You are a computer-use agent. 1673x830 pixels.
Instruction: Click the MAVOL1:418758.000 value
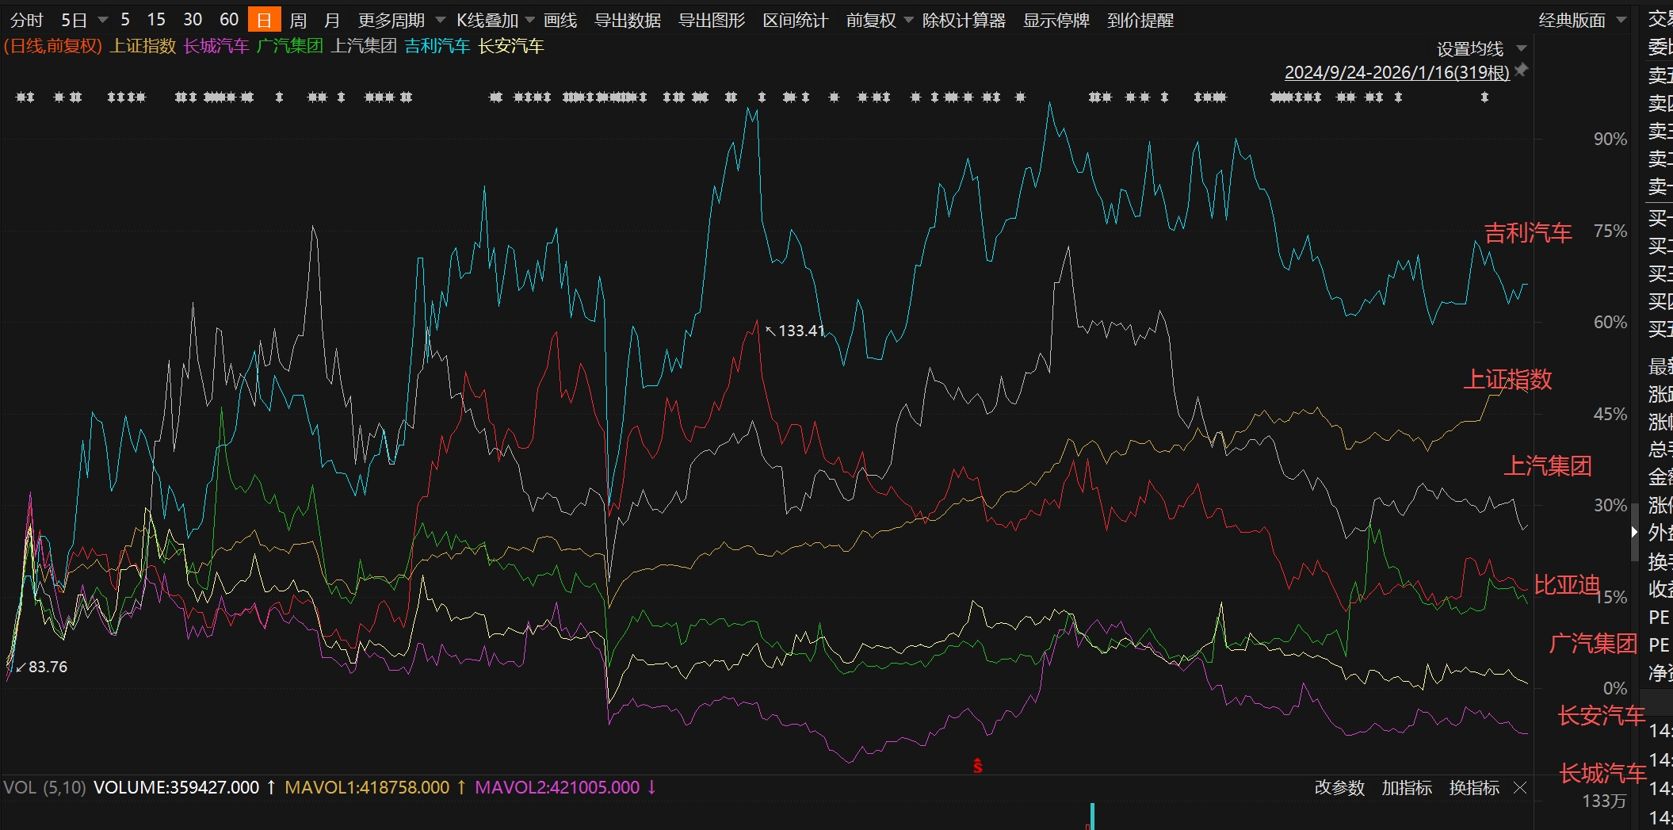[x=367, y=788]
